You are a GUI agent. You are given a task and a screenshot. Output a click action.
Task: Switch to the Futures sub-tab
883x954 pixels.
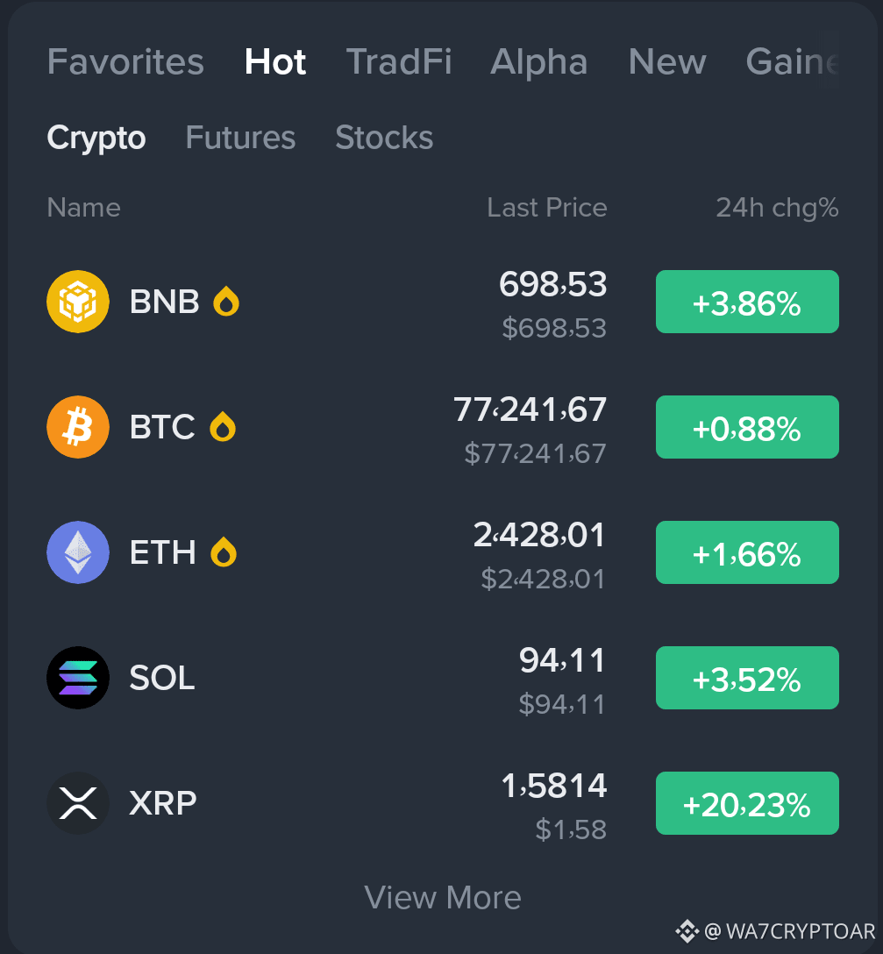pyautogui.click(x=240, y=138)
